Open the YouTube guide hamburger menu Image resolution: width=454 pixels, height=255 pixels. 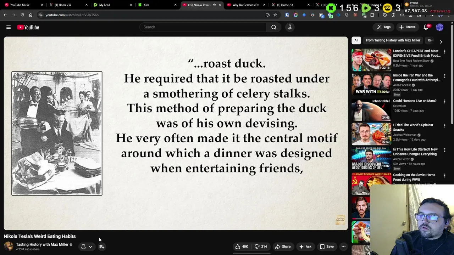9,27
